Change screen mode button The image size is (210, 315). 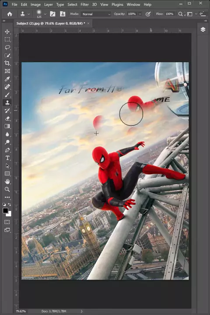(7, 230)
